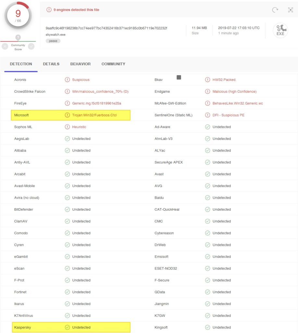The width and height of the screenshot is (298, 333).
Task: Click the Avira (no cloud) engine name
Action: click(27, 197)
